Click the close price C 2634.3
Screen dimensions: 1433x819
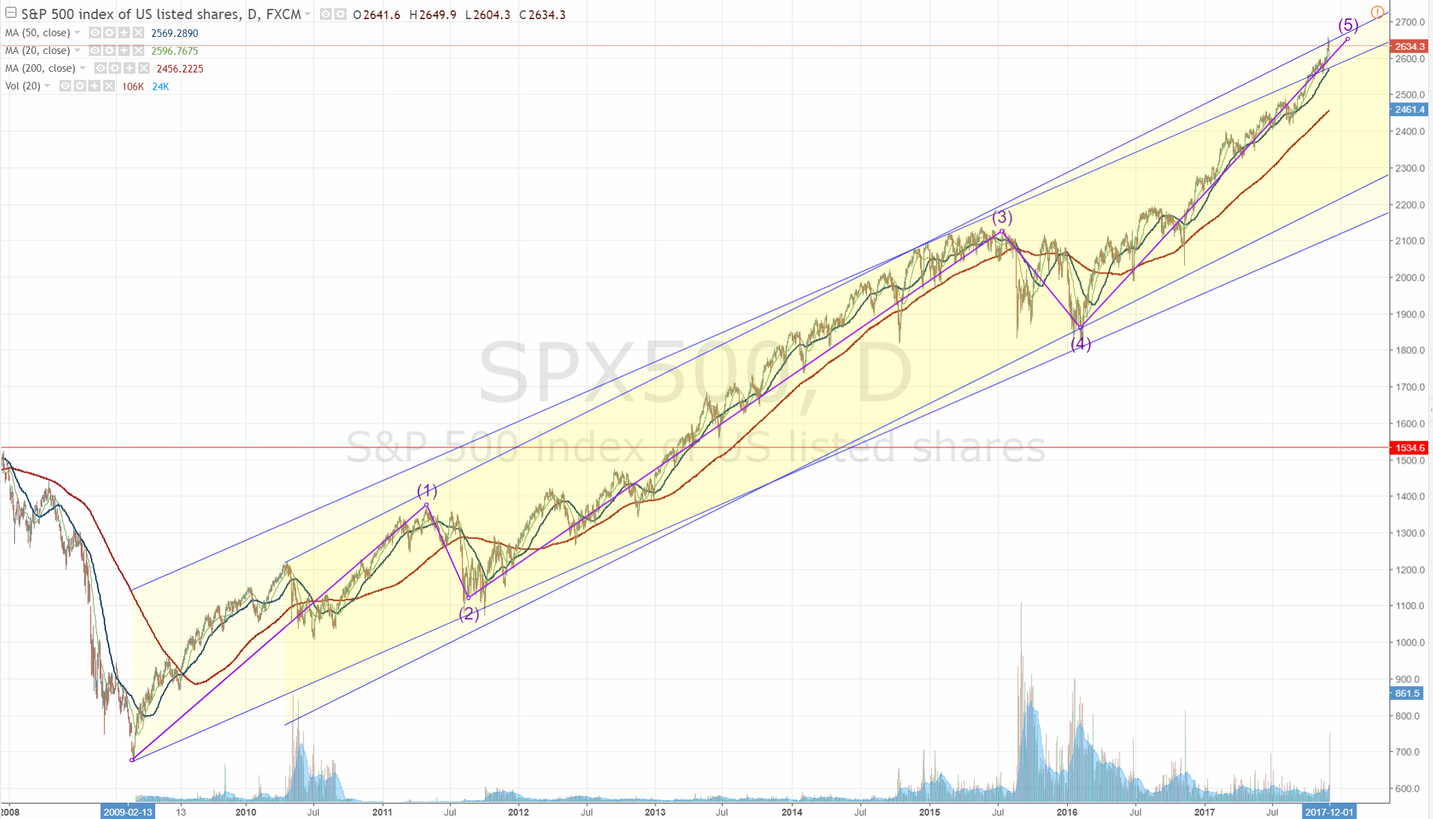point(542,14)
